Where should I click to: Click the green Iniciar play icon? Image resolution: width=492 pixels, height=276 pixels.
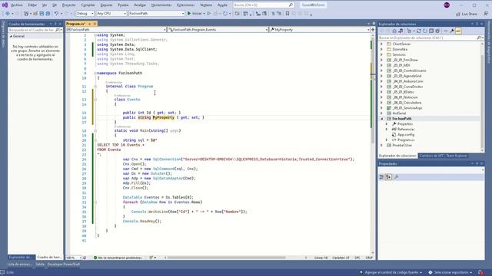click(x=189, y=14)
